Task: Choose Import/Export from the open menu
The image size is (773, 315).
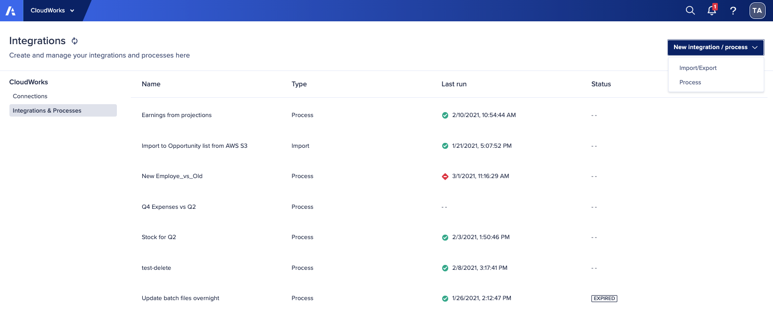Action: [698, 67]
